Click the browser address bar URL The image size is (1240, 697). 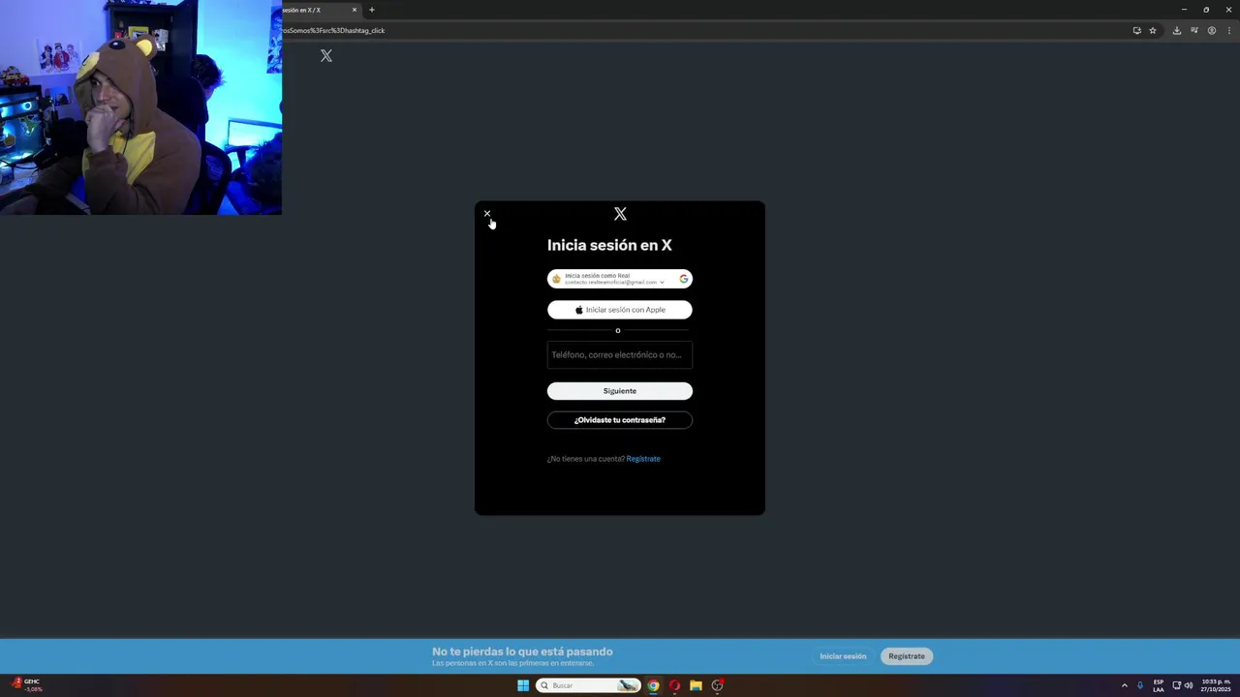(x=333, y=30)
